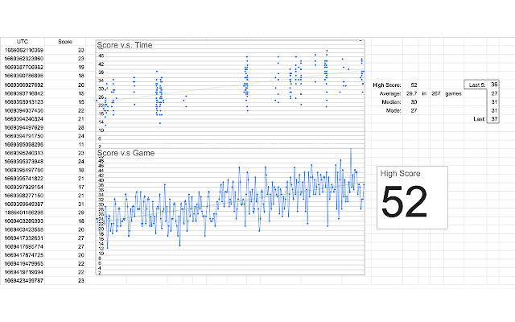
Task: Select UTC cell 1669362323960
Action: 23,59
